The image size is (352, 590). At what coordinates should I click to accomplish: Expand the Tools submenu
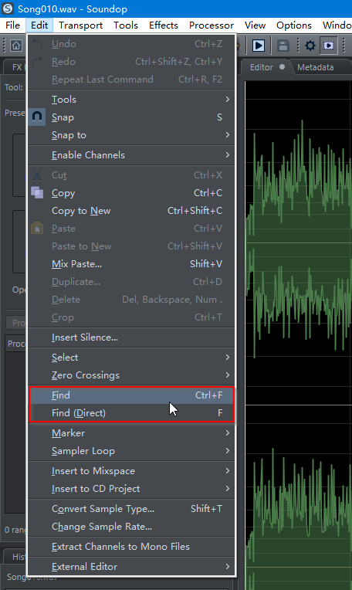click(x=131, y=100)
